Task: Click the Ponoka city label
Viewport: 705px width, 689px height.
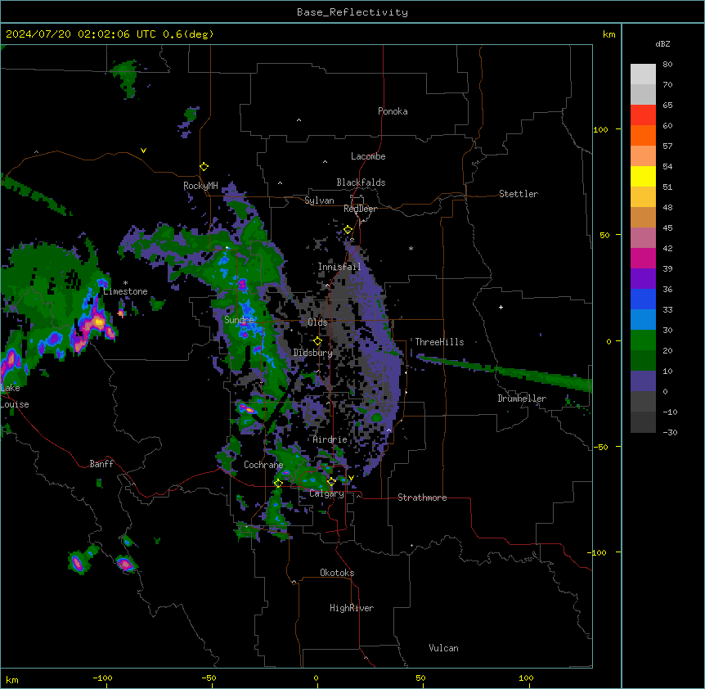Action: click(x=393, y=111)
